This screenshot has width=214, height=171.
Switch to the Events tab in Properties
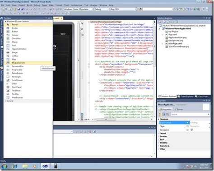coord(179,109)
